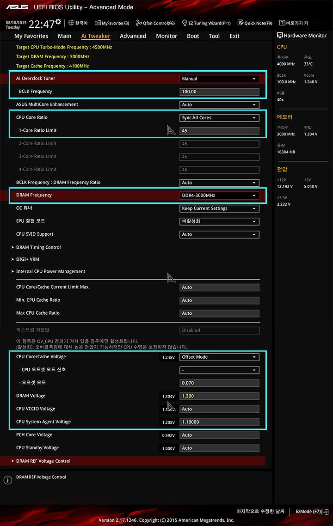Click the PCH Core Voltage field
333x526 pixels.
pos(220,435)
